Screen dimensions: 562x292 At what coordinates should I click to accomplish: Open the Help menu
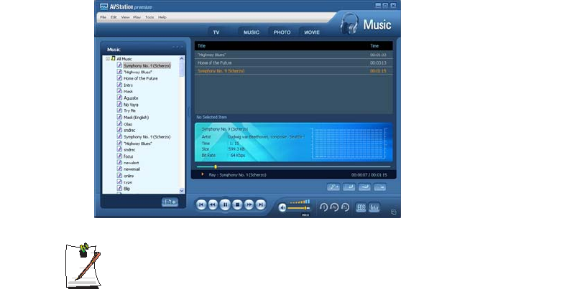[x=162, y=17]
